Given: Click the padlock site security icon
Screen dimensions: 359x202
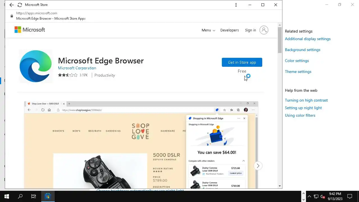Looking at the screenshot, I should [x=11, y=16].
